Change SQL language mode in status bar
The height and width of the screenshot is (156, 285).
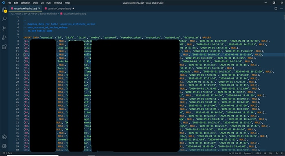pos(271,153)
